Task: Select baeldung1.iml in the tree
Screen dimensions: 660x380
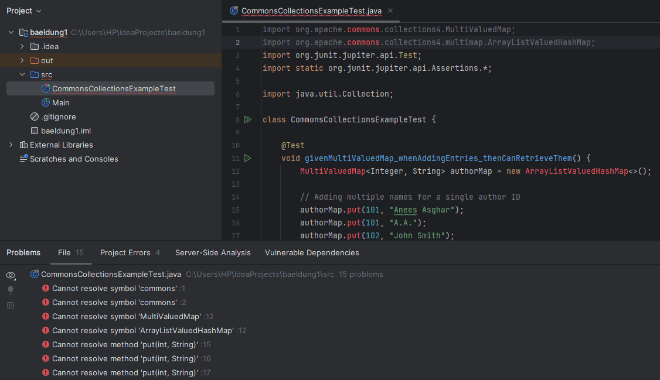Action: click(66, 131)
